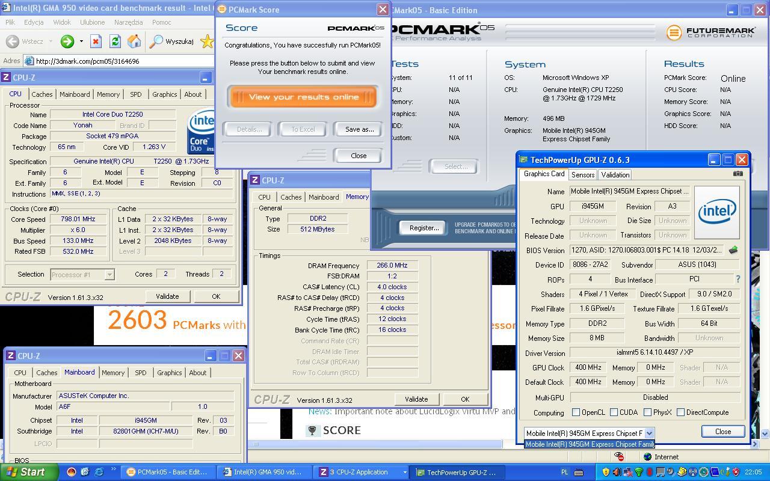Click the IE refresh toolbar icon

pyautogui.click(x=115, y=41)
